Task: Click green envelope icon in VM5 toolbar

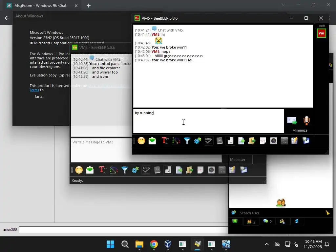Action: [152, 141]
